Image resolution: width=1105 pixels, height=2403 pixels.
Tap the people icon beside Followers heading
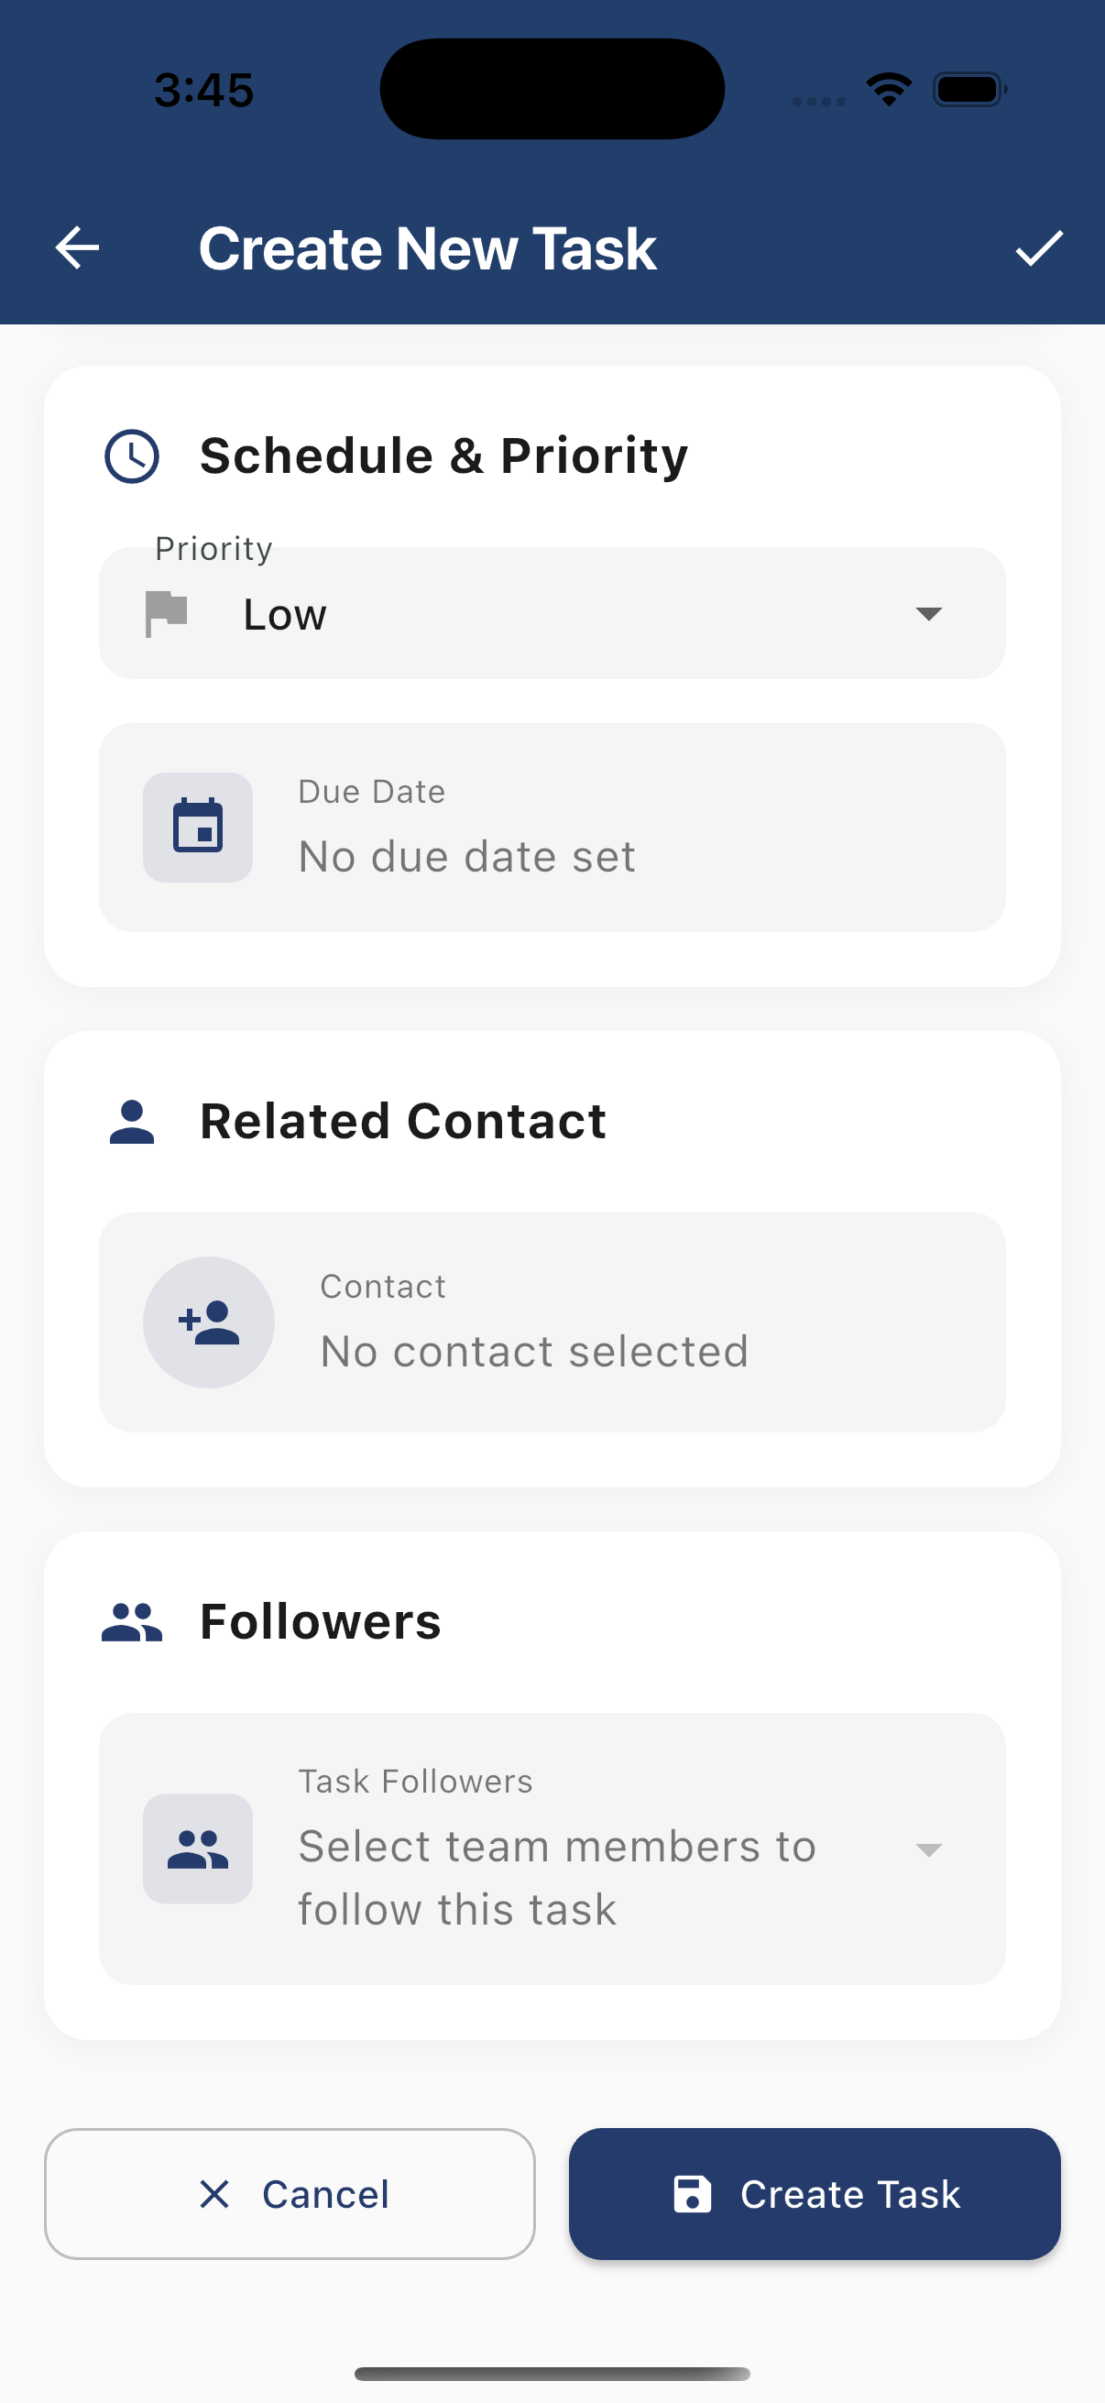[x=131, y=1622]
